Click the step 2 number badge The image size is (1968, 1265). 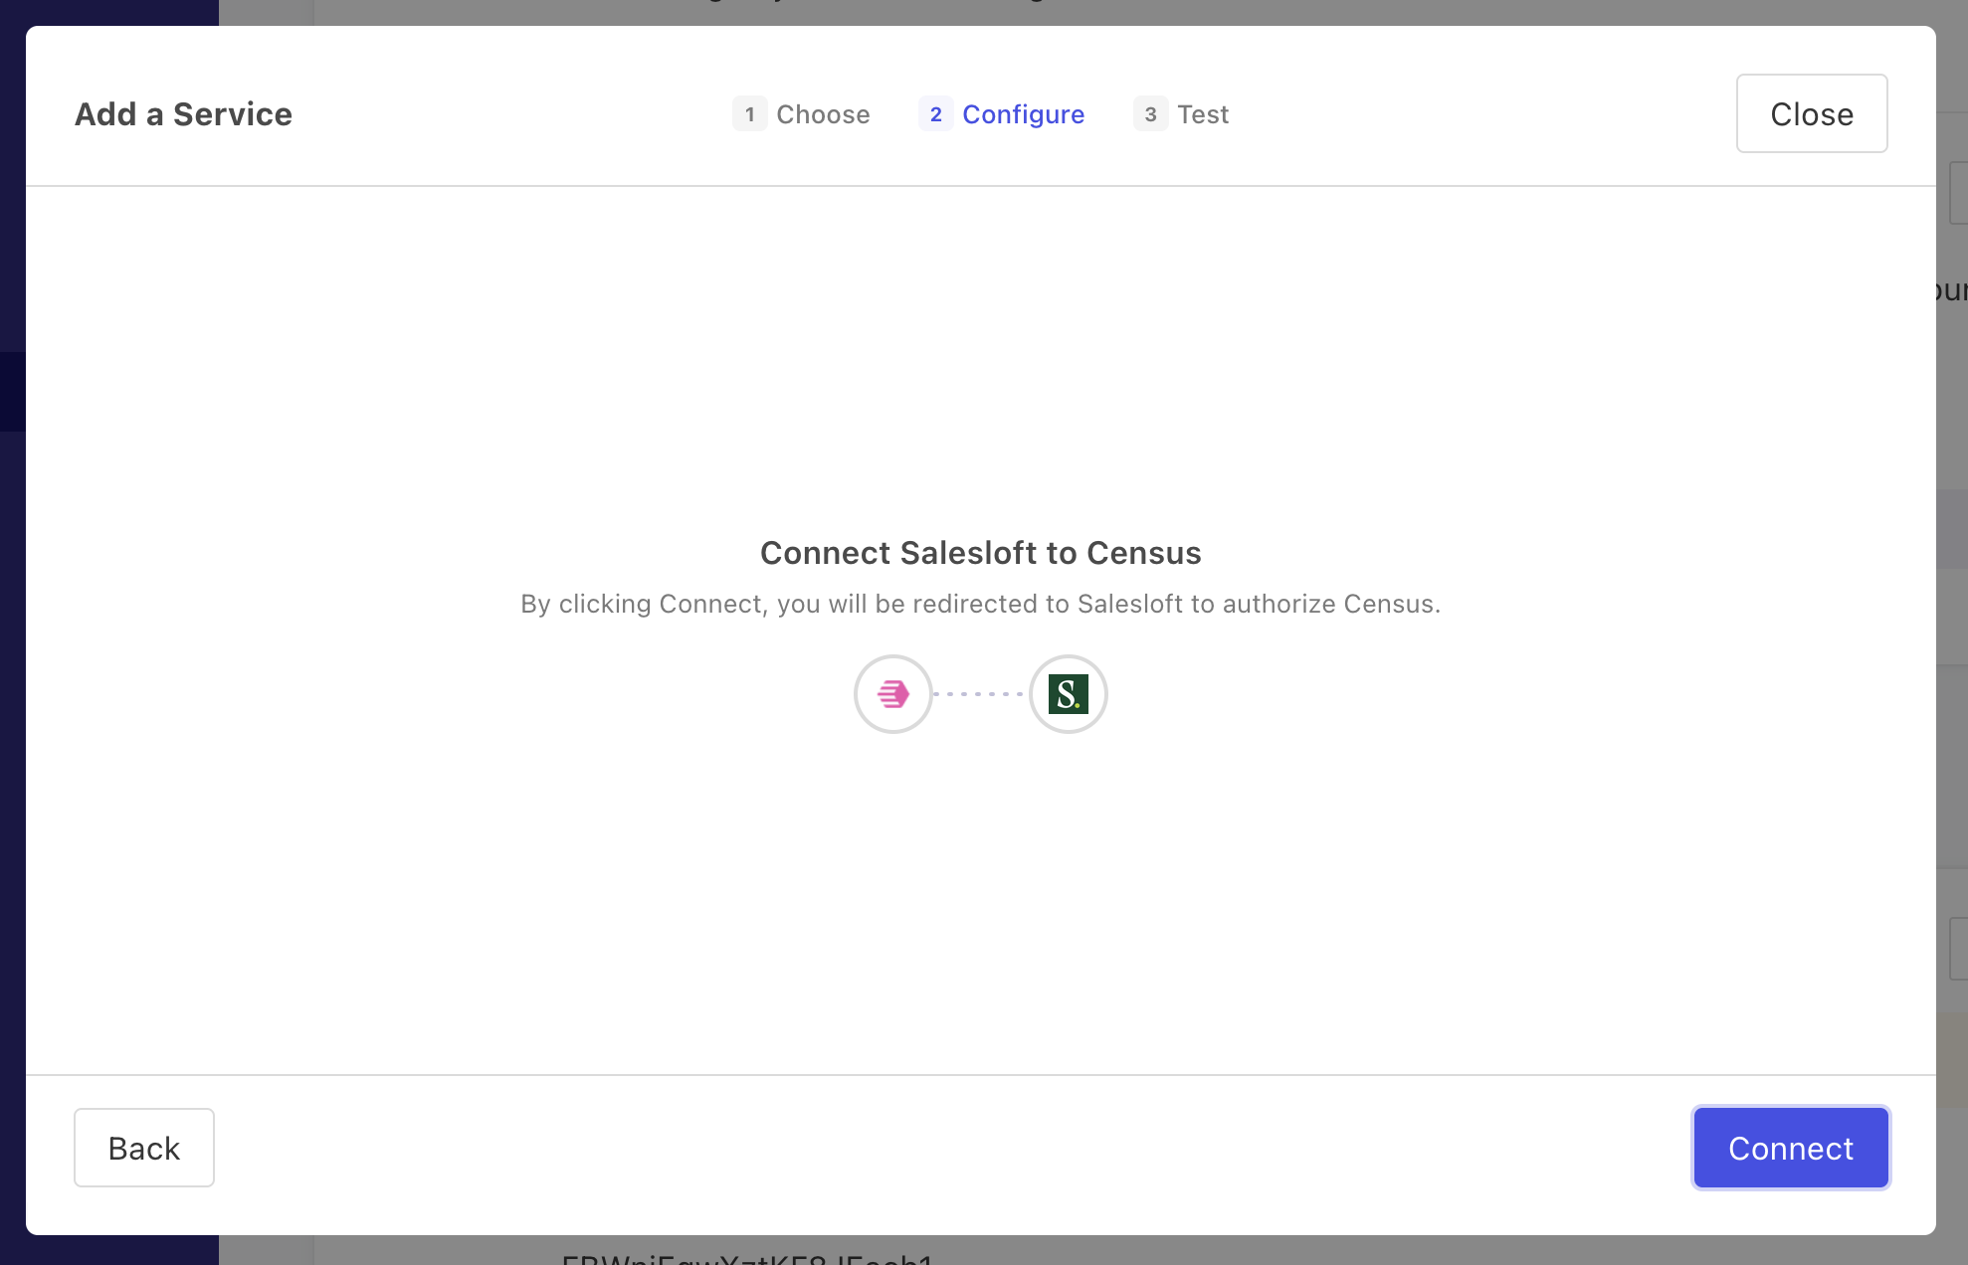click(935, 114)
